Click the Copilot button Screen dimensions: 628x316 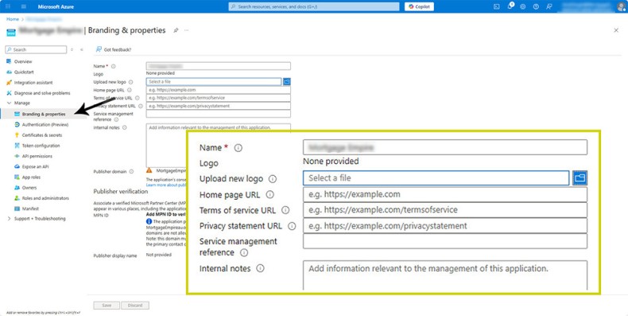(420, 7)
